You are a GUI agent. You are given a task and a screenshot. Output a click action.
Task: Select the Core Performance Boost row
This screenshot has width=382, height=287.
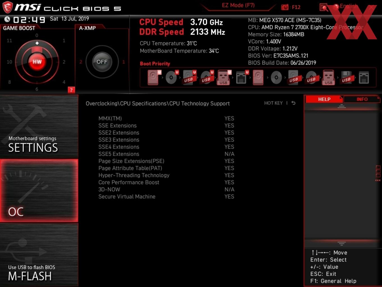166,182
